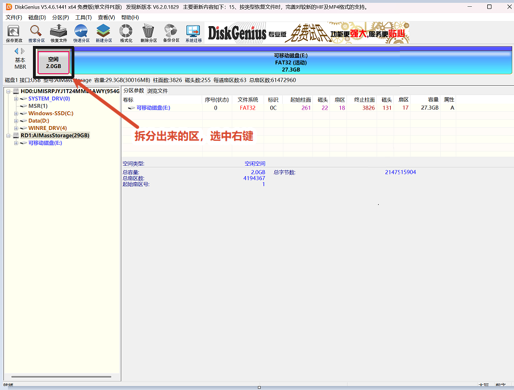Select Windows-SSD(C:) in the tree

click(51, 114)
